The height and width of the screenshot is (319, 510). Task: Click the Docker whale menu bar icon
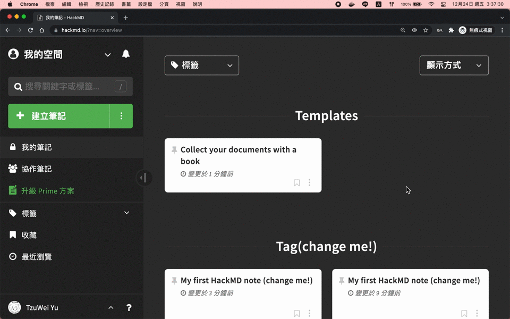click(352, 4)
